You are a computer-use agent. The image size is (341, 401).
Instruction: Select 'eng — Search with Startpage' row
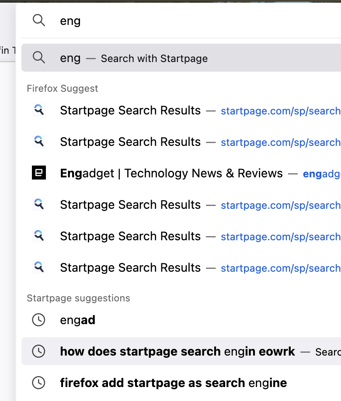tap(181, 58)
